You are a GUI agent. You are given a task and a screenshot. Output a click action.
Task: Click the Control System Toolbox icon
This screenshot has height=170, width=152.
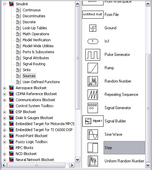tap(11, 106)
